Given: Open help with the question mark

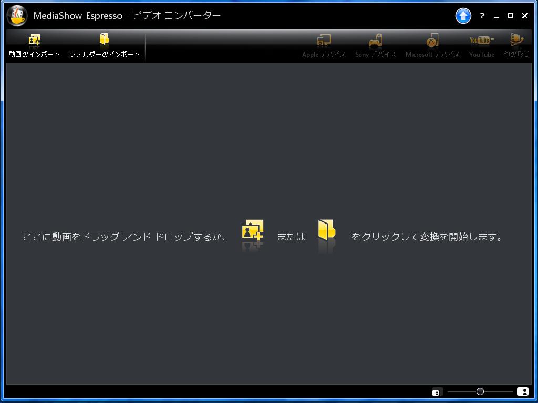Looking at the screenshot, I should 482,16.
